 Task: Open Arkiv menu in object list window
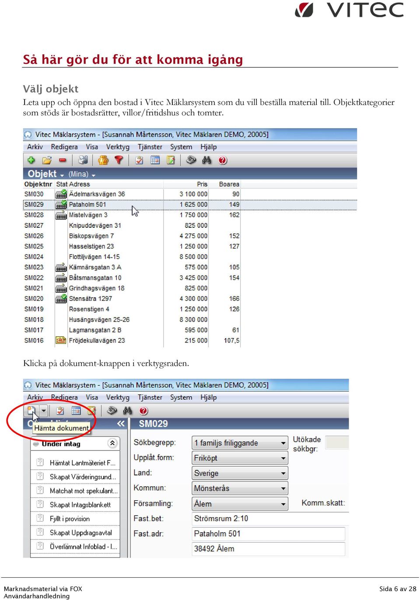pyautogui.click(x=35, y=147)
